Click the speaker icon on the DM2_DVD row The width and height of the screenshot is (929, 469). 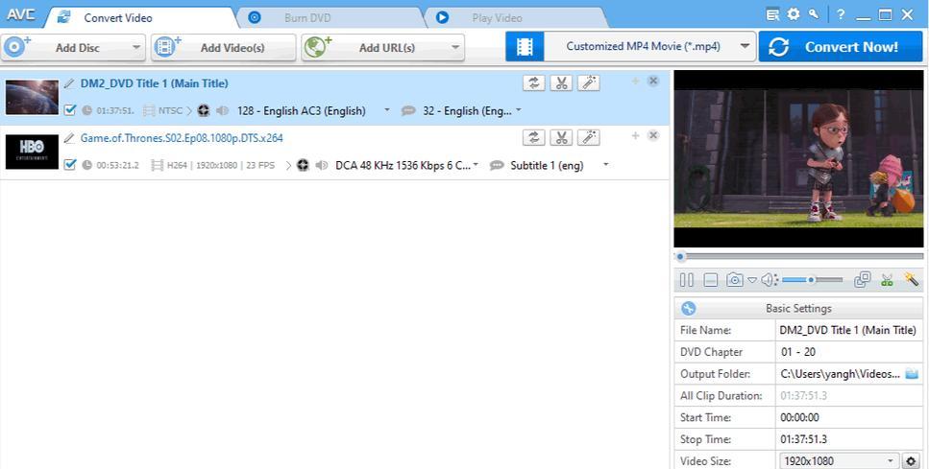(222, 110)
